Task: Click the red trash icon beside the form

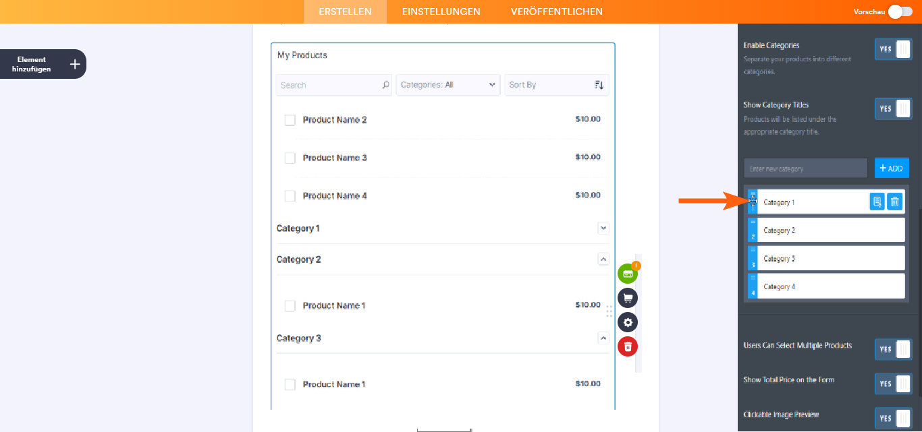Action: 628,346
